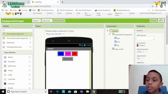Open the Help menu

[78, 14]
